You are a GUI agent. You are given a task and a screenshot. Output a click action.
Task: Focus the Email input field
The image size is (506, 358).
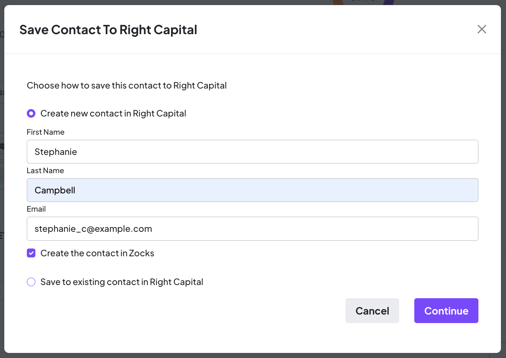pos(252,228)
